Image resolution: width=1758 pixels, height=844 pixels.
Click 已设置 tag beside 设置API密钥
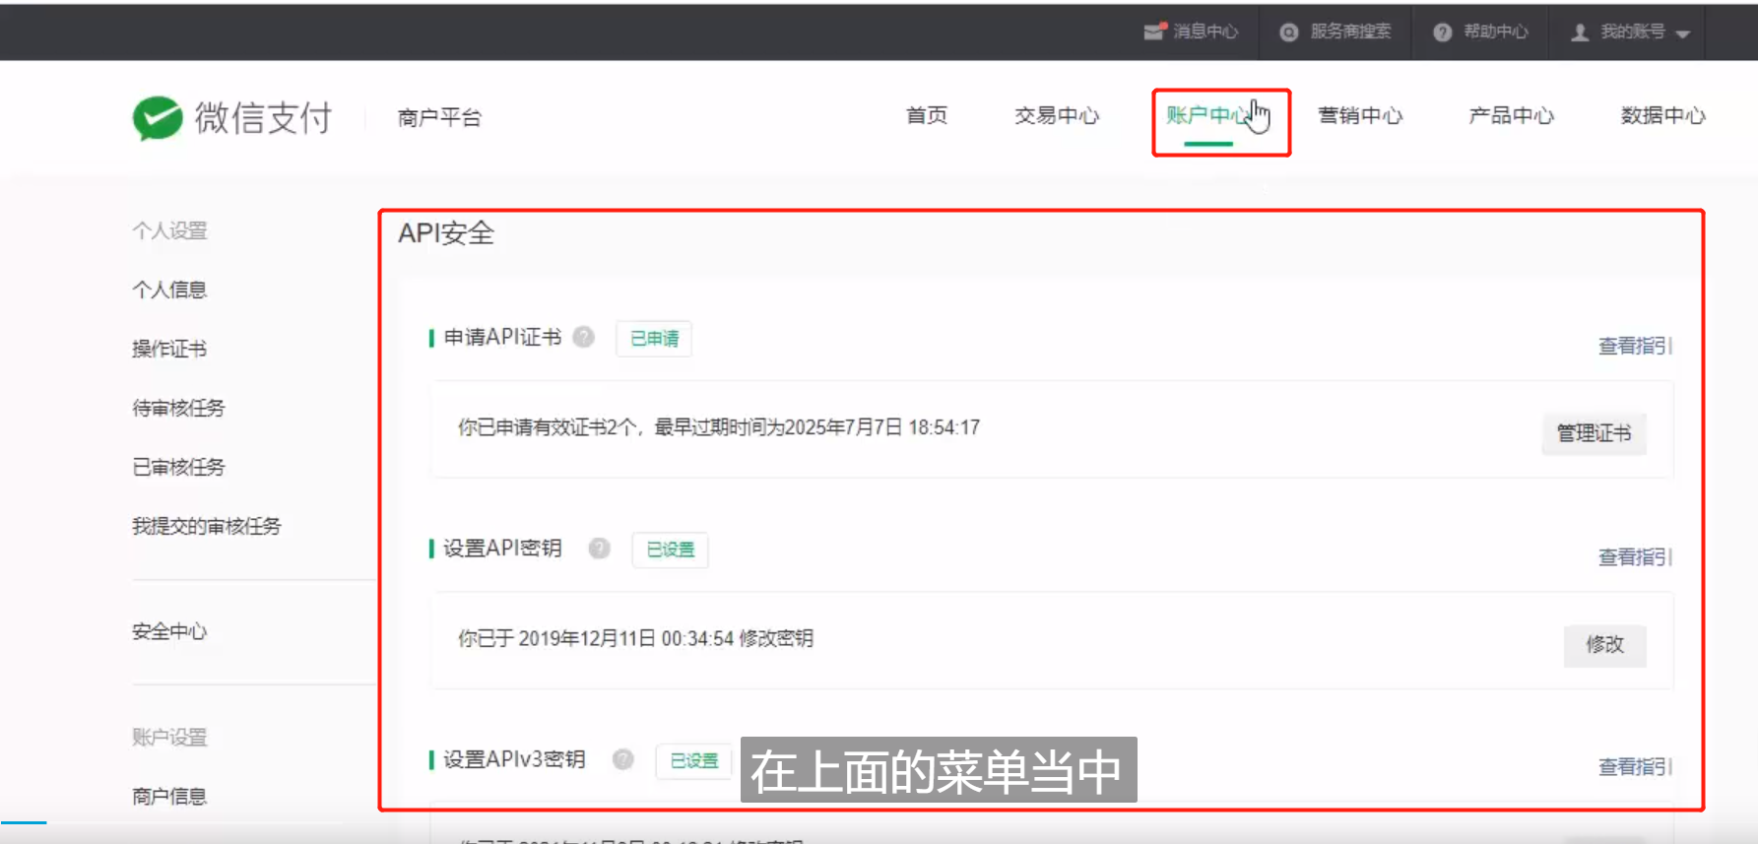[x=670, y=550]
